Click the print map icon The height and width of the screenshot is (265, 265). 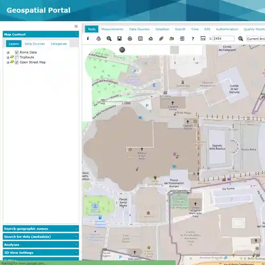130,39
